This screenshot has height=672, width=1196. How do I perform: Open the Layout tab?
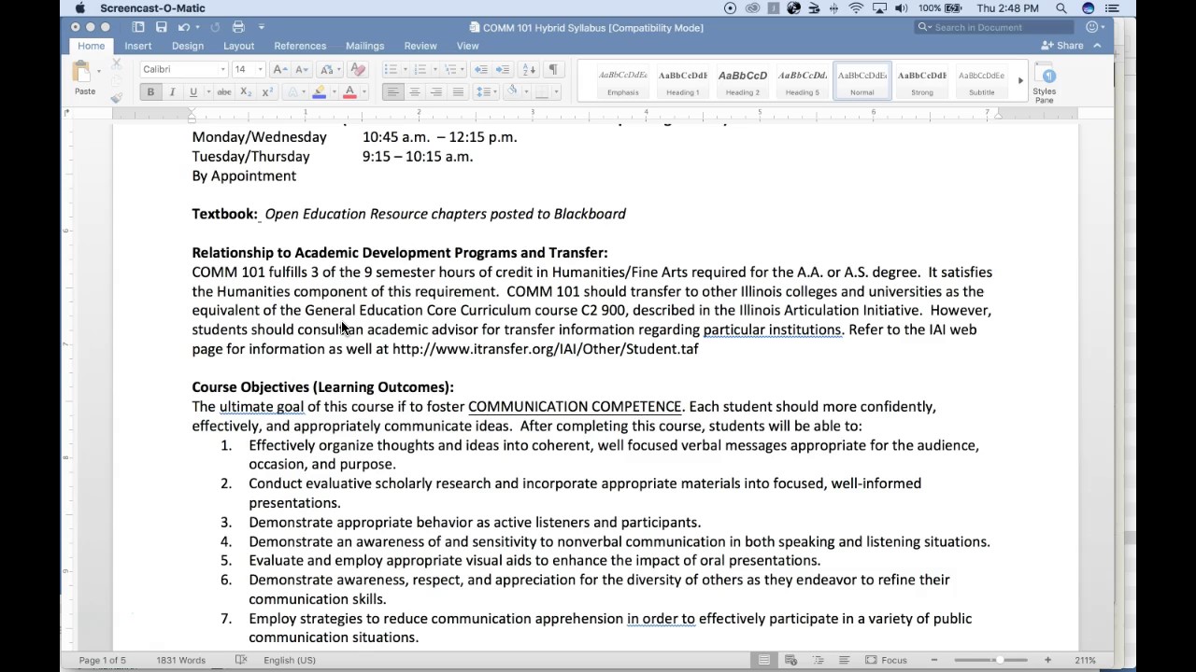point(238,46)
